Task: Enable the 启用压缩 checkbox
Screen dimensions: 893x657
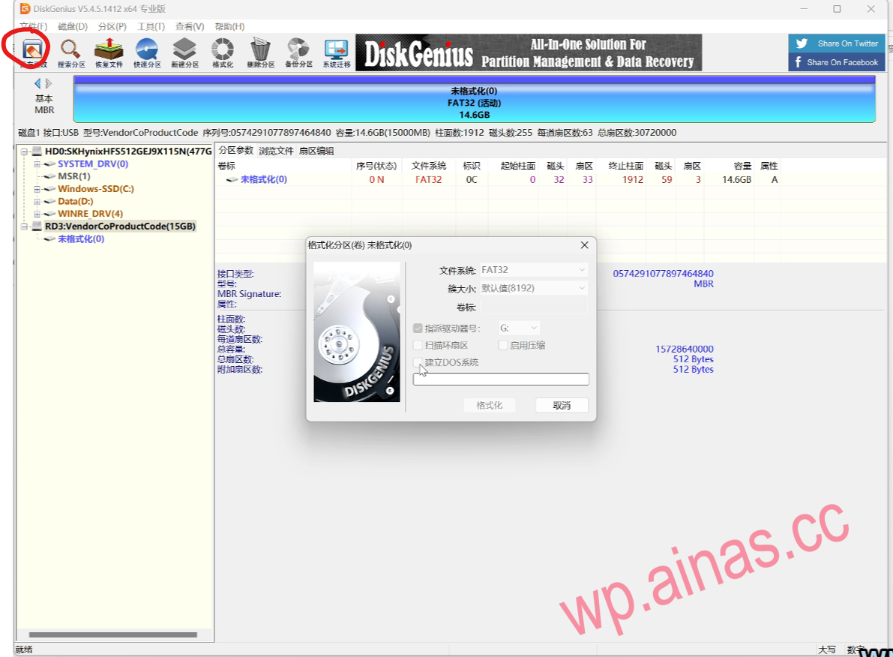Action: [503, 345]
